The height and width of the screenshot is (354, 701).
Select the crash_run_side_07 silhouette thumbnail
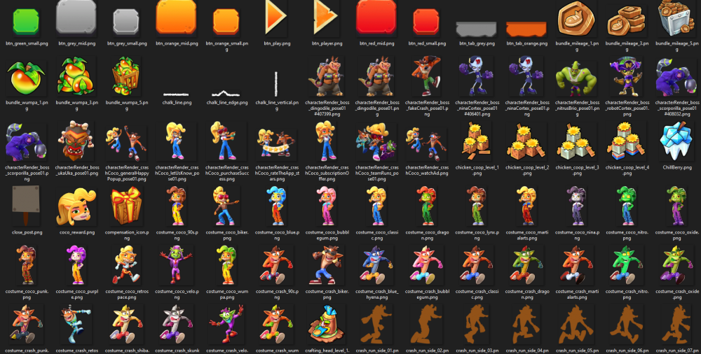[x=676, y=324]
